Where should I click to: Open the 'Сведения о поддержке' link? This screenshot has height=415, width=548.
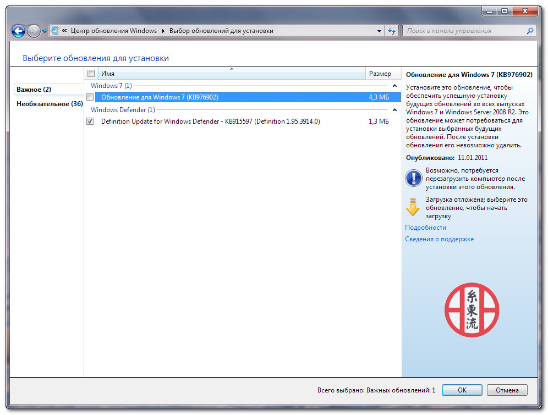(x=439, y=239)
